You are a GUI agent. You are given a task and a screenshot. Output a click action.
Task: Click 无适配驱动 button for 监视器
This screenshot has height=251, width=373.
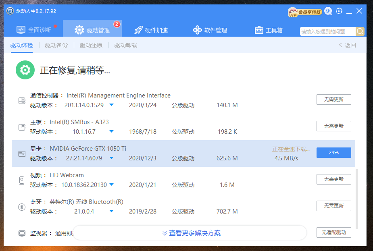334,232
